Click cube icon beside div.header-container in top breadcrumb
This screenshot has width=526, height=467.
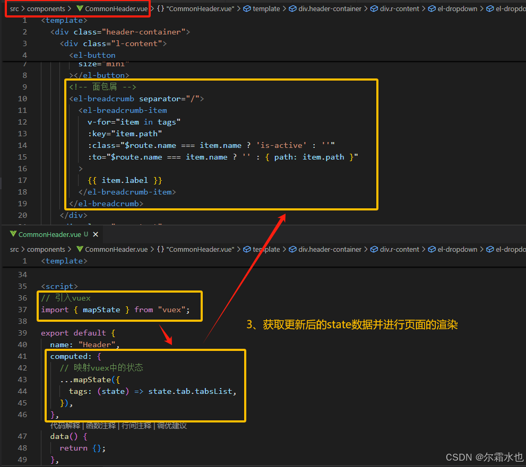pyautogui.click(x=292, y=8)
